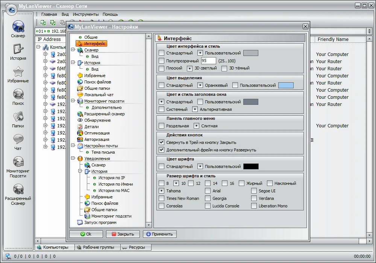Open the Инструменты menu

pyautogui.click(x=86, y=14)
